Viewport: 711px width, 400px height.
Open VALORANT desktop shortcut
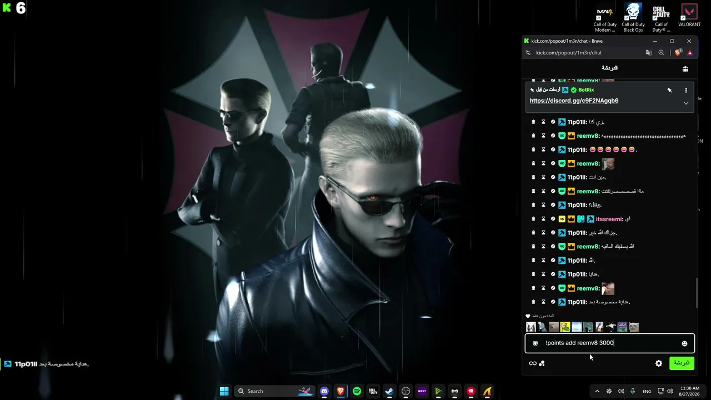pos(689,16)
